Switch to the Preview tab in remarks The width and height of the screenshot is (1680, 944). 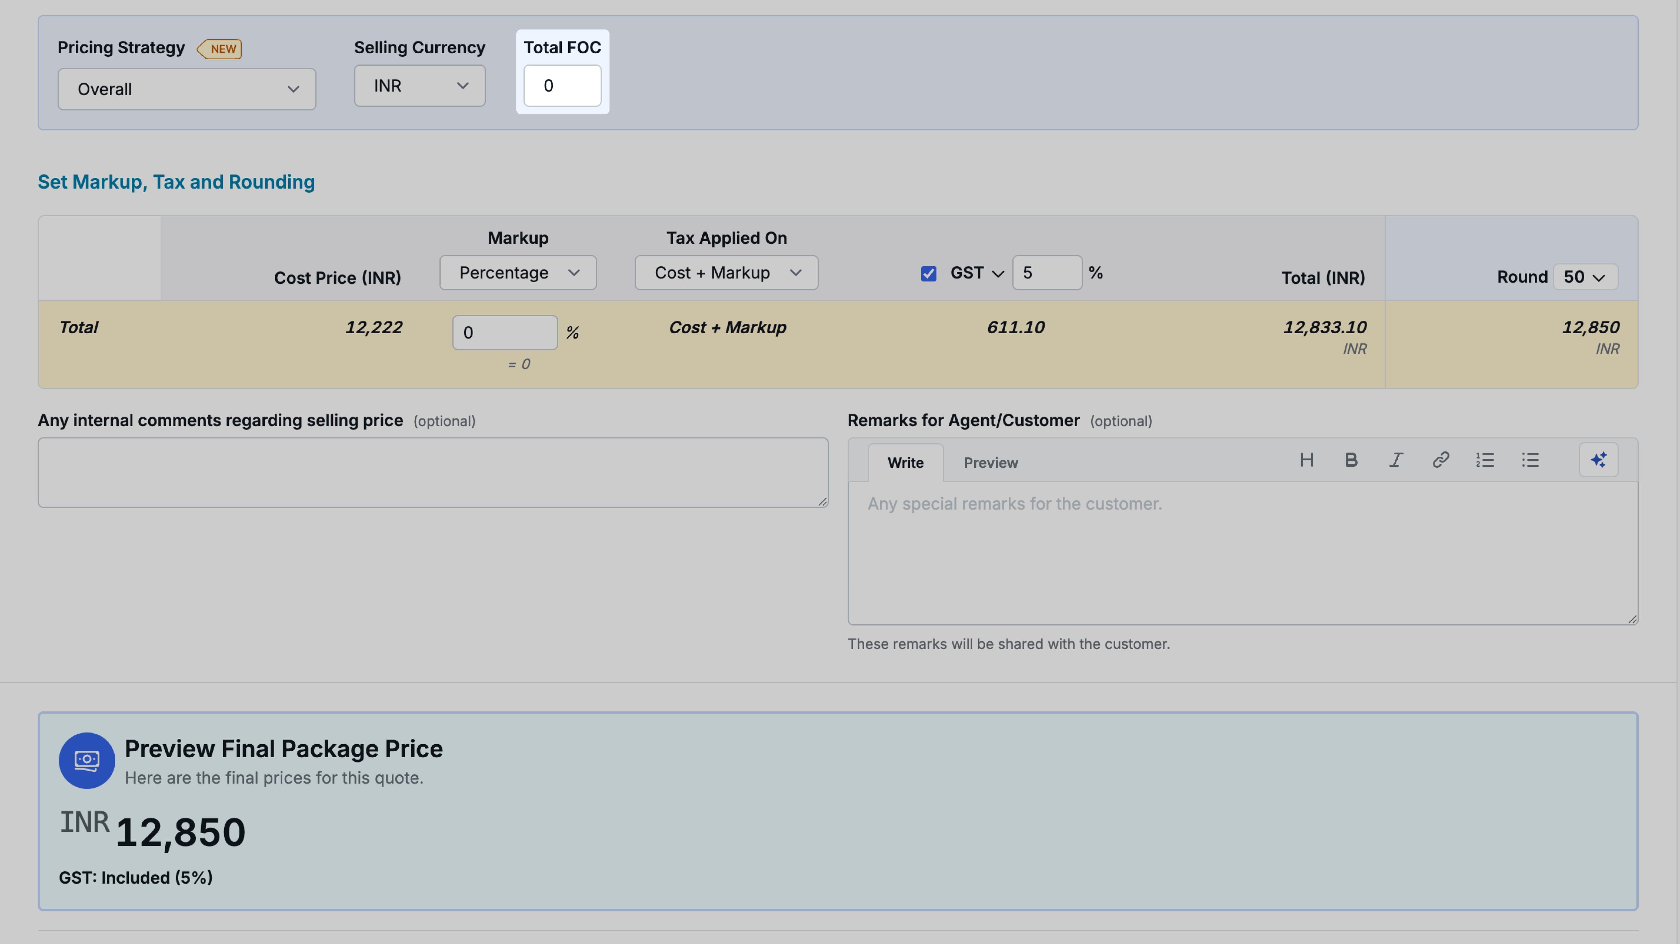991,463
